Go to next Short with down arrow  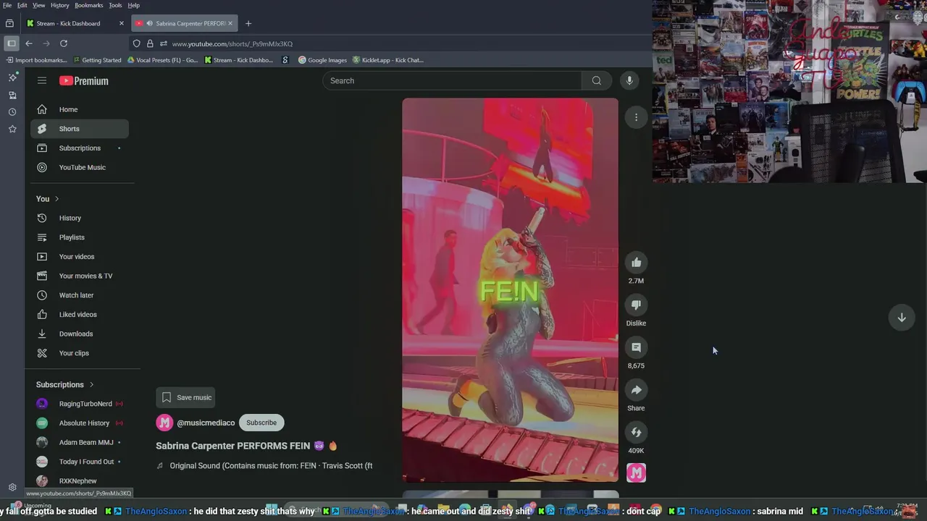(x=902, y=318)
